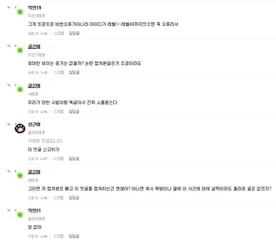
Task: Click 답글 under the long 그러면 저 캡쳐본은 comment
Action: coord(74,198)
